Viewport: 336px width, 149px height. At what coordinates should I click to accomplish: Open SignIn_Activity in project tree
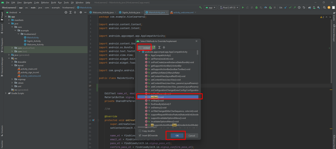[x=34, y=41]
